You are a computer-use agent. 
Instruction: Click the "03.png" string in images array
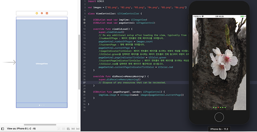(x=139, y=7)
